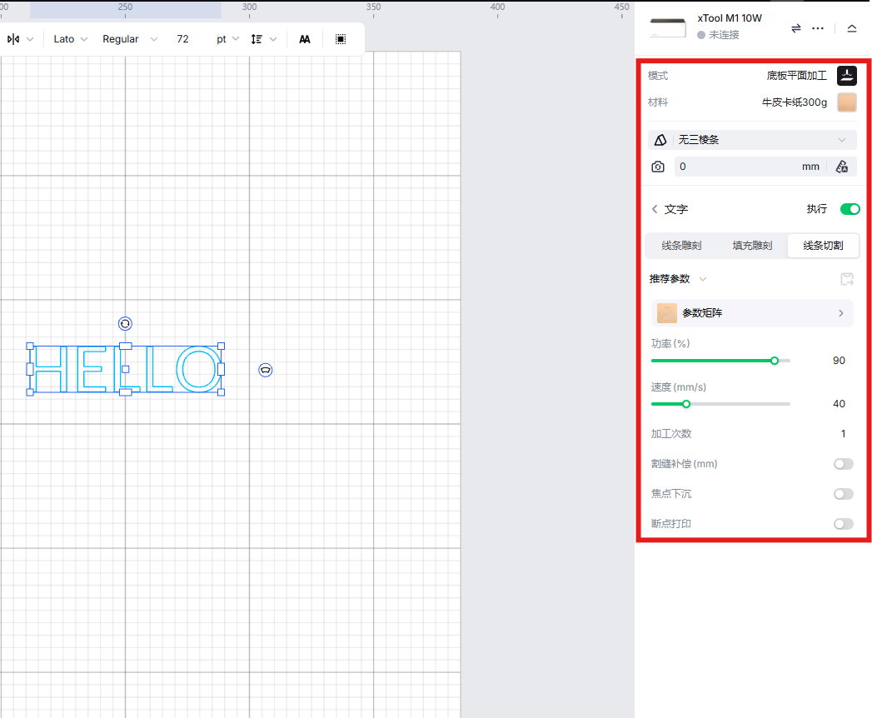Click the camera refresh icon
This screenshot has width=872, height=718.
tap(658, 167)
